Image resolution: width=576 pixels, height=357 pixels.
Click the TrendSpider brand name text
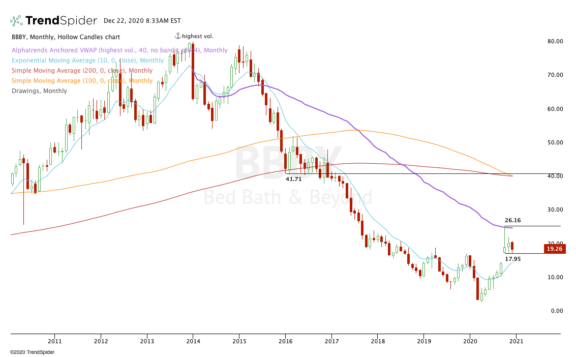(x=62, y=20)
